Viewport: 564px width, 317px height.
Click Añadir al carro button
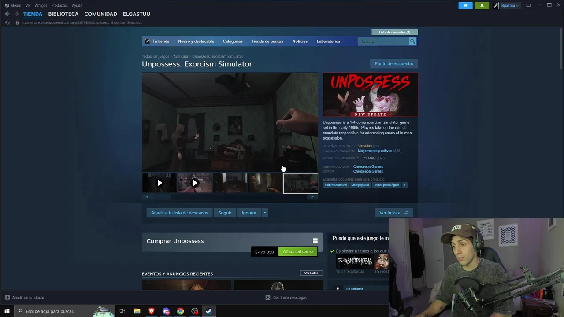(x=298, y=252)
